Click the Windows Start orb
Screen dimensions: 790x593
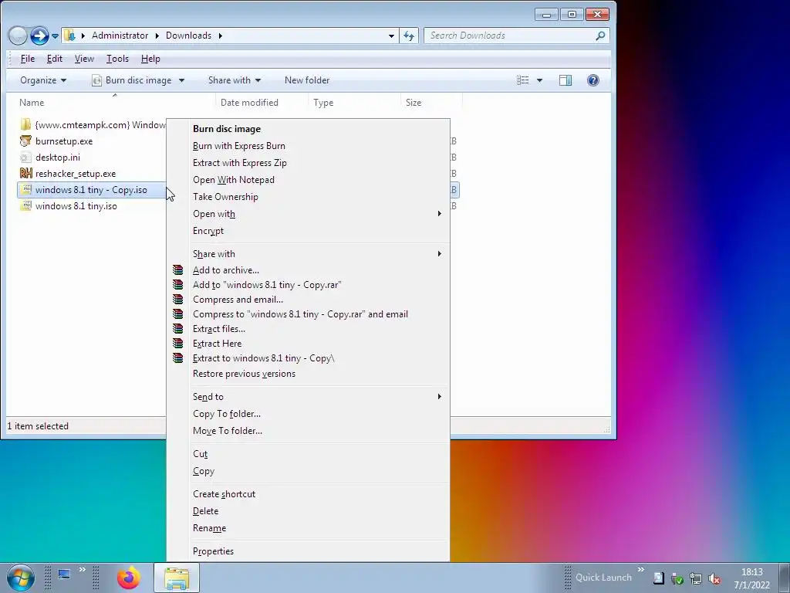click(x=20, y=578)
